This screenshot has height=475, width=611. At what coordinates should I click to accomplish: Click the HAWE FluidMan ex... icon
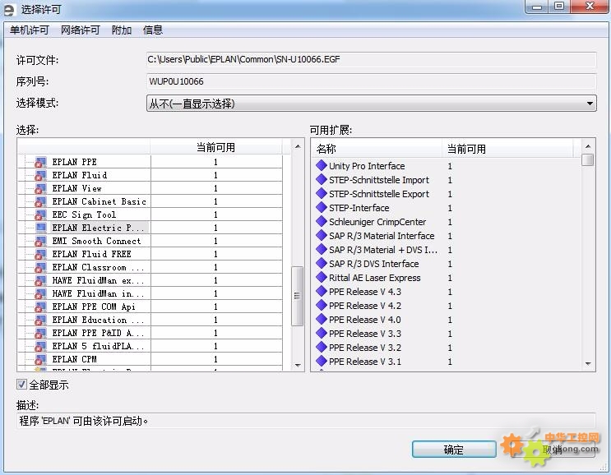coord(40,281)
